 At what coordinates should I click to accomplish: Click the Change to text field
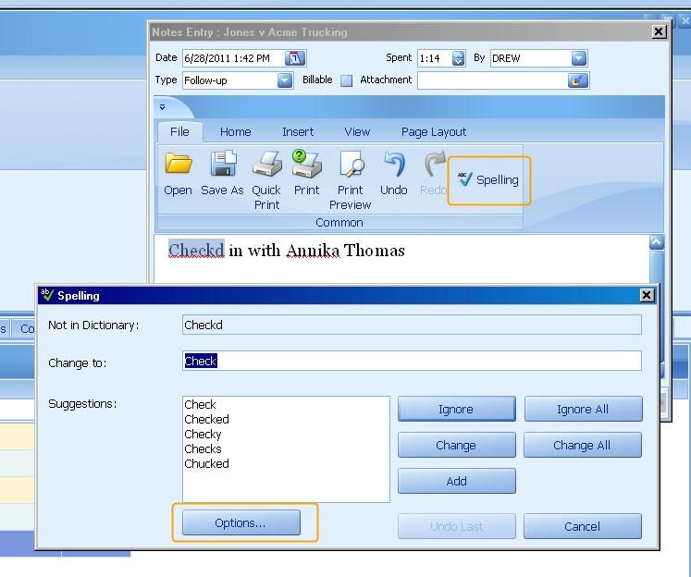(412, 361)
